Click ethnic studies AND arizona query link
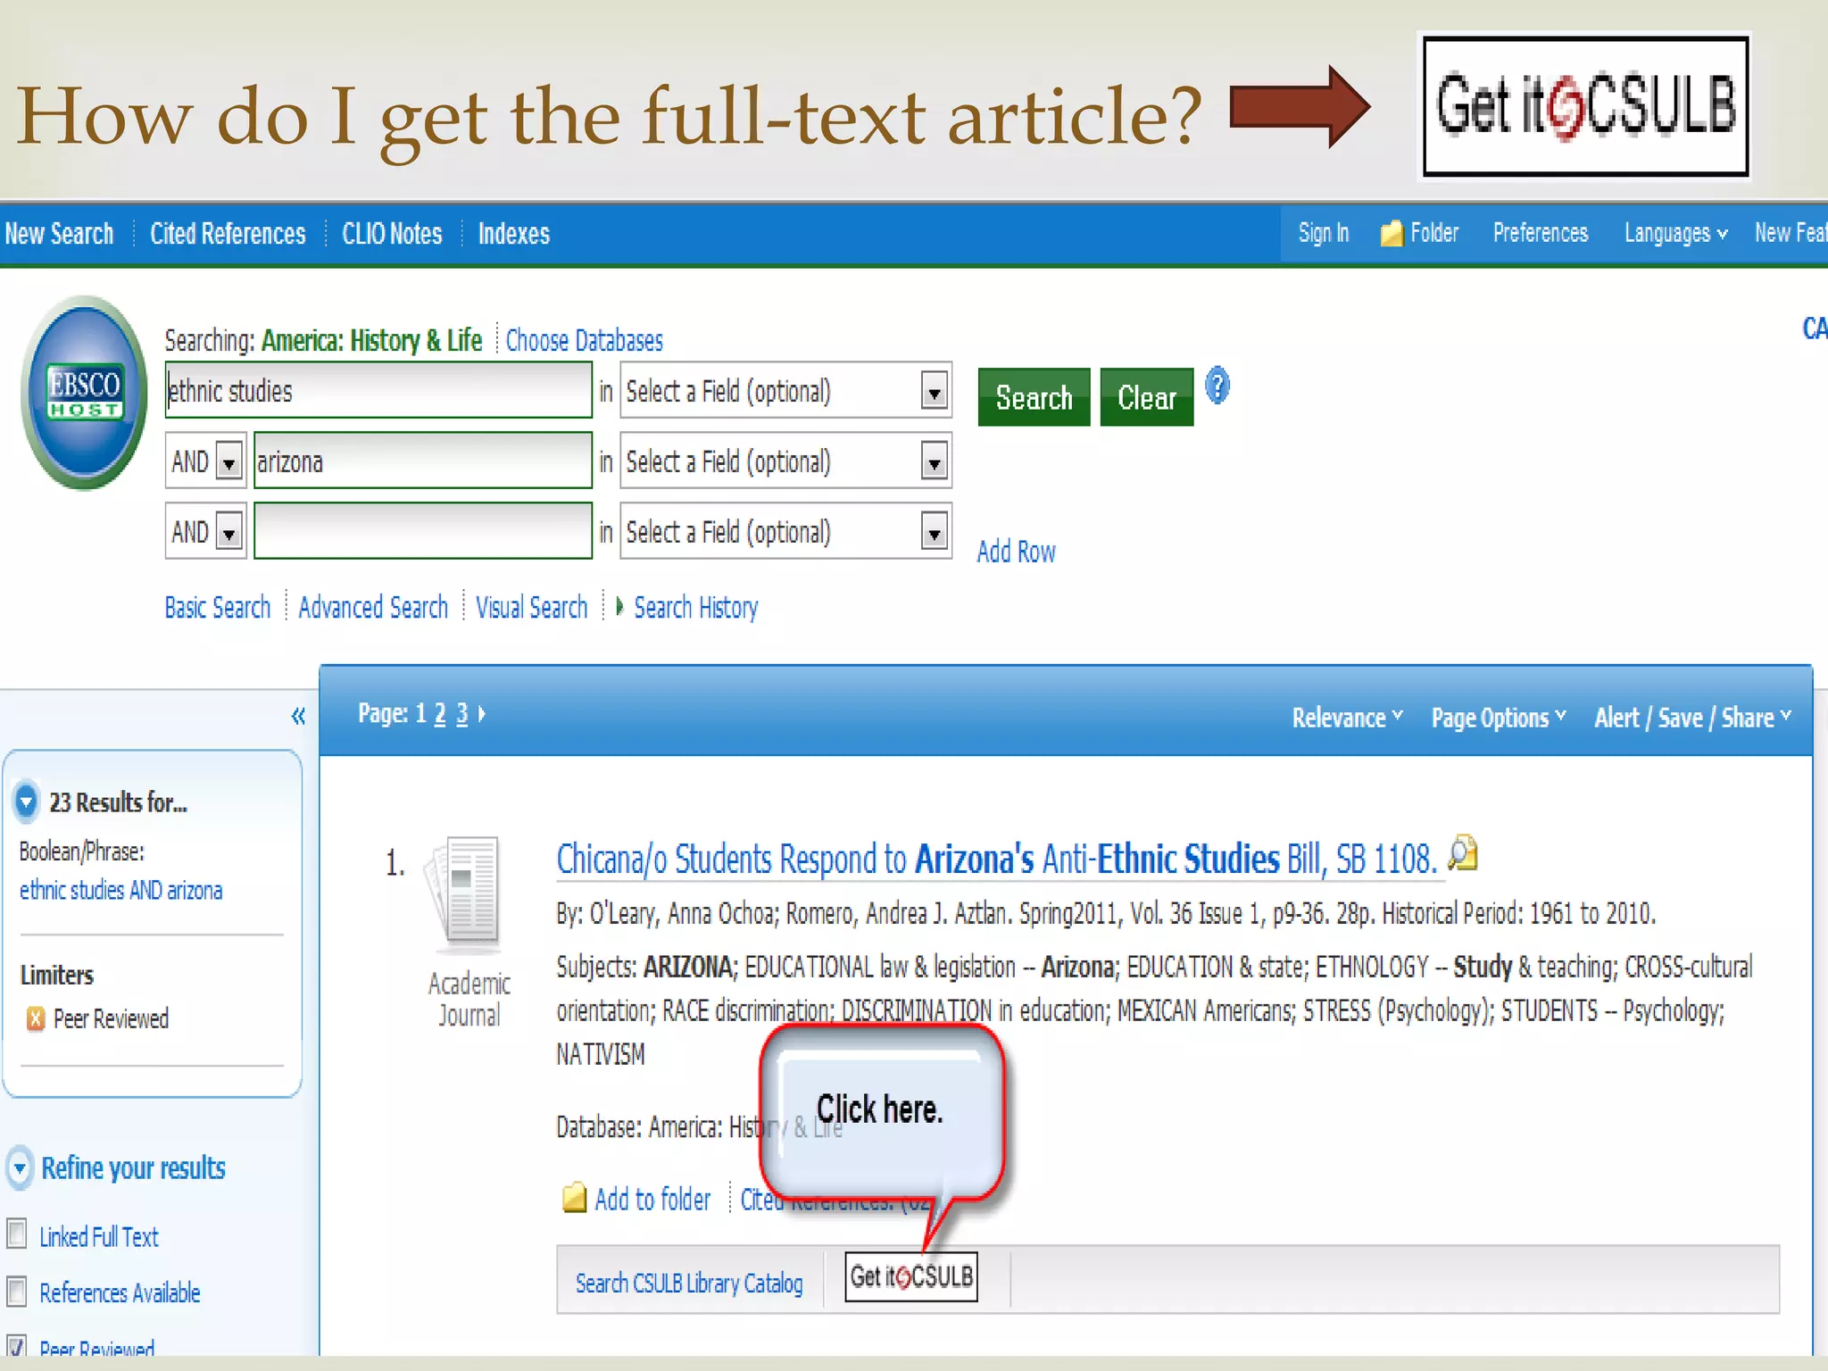Screen dimensions: 1828x1371 120,890
